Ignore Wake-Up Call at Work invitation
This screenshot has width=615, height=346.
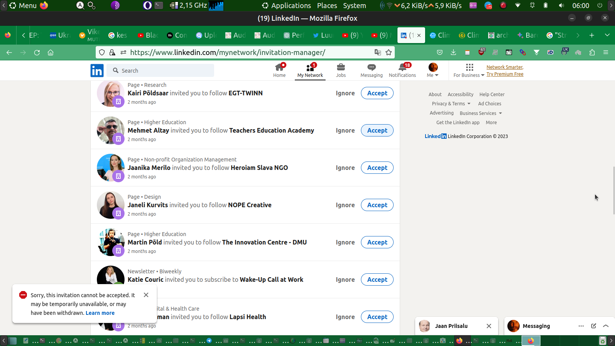[345, 279]
